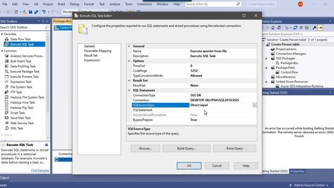The width and height of the screenshot is (334, 188).
Task: Click Solution Explorer Home icon
Action: [x=273, y=28]
